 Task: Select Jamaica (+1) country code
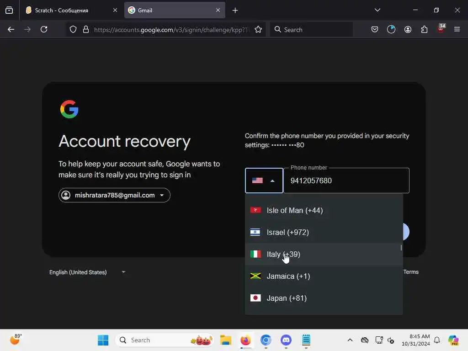click(324, 276)
